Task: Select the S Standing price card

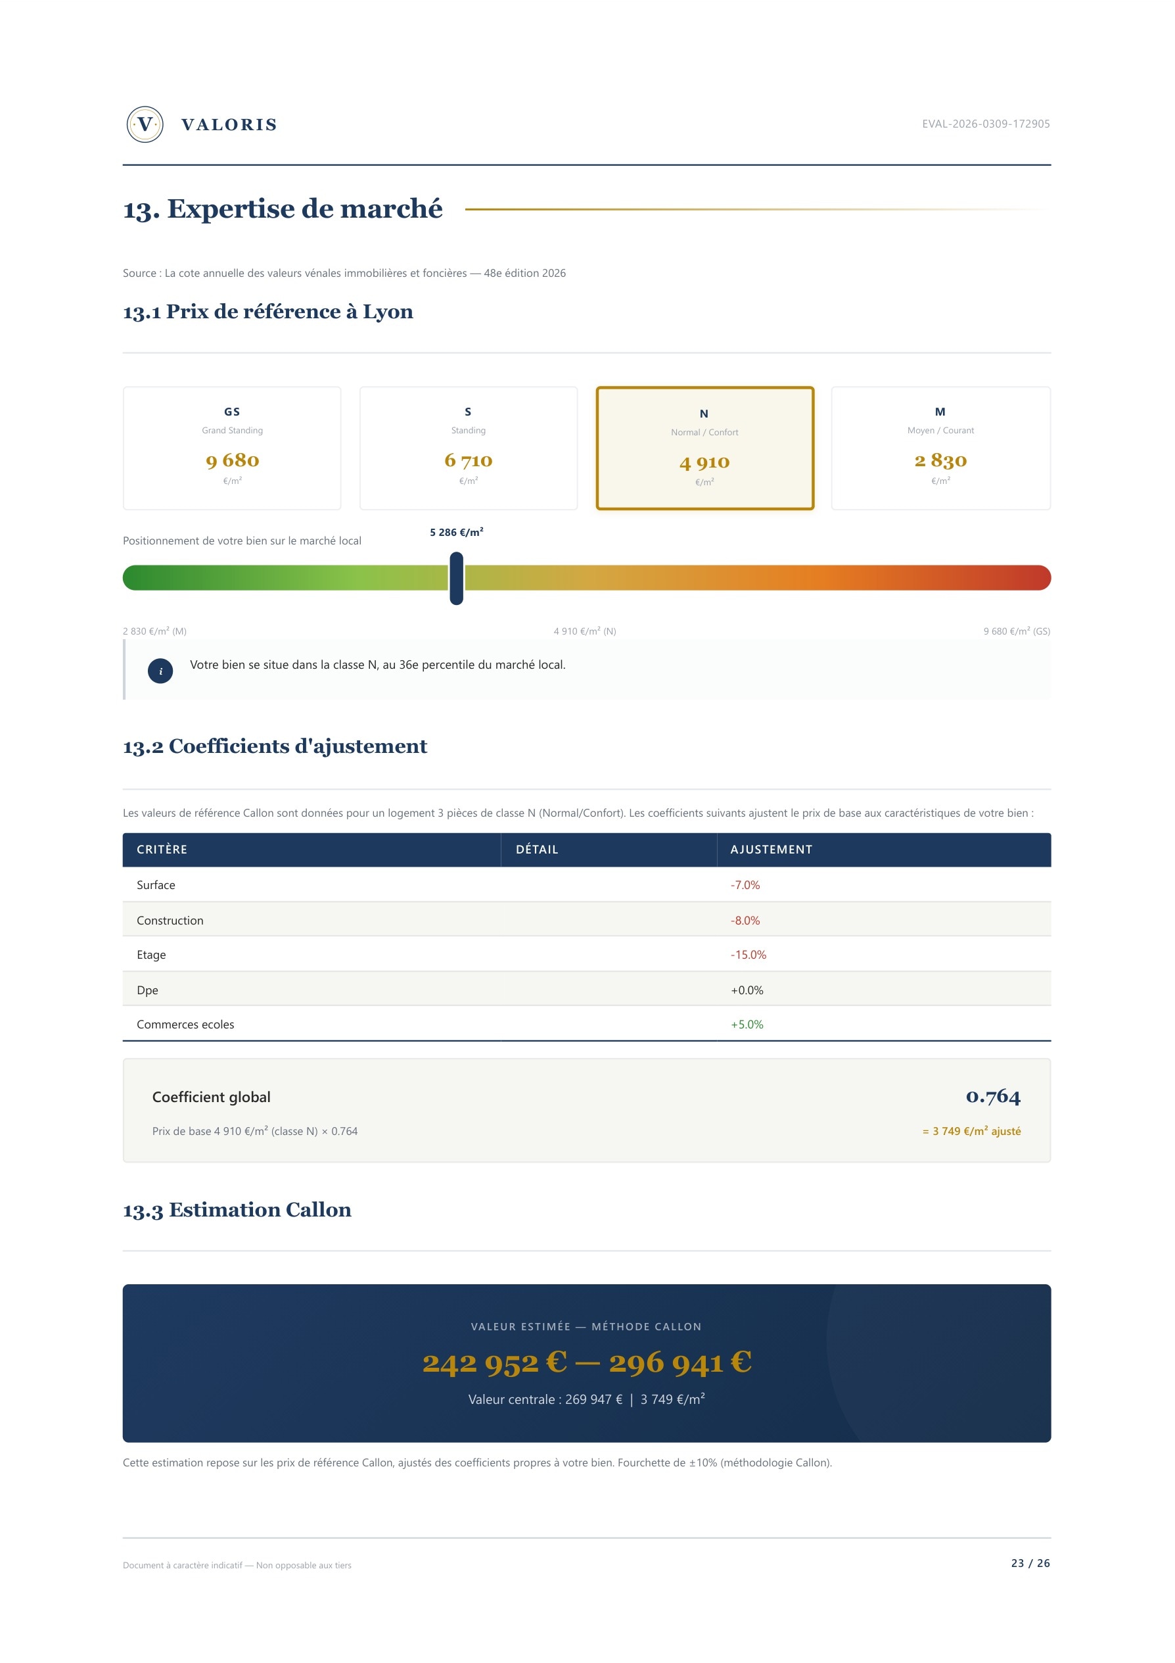Action: (x=469, y=448)
